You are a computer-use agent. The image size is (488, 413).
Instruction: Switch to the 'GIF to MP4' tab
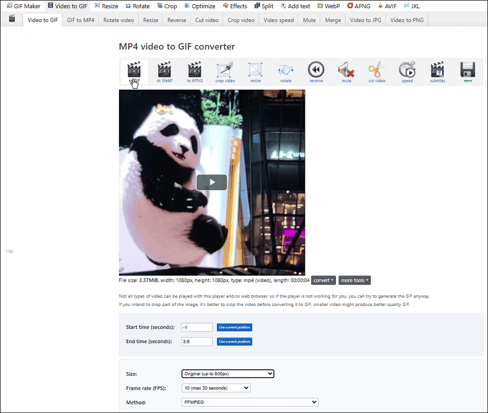pyautogui.click(x=81, y=20)
